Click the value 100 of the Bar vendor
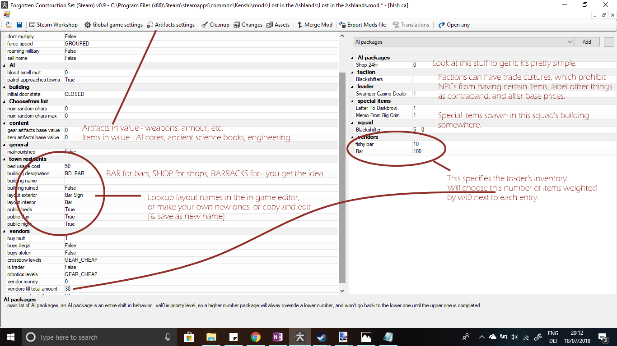The width and height of the screenshot is (617, 346). coord(417,151)
